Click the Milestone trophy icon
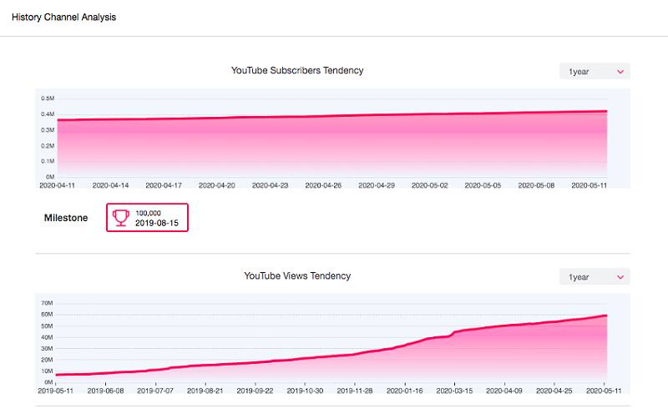 [121, 218]
